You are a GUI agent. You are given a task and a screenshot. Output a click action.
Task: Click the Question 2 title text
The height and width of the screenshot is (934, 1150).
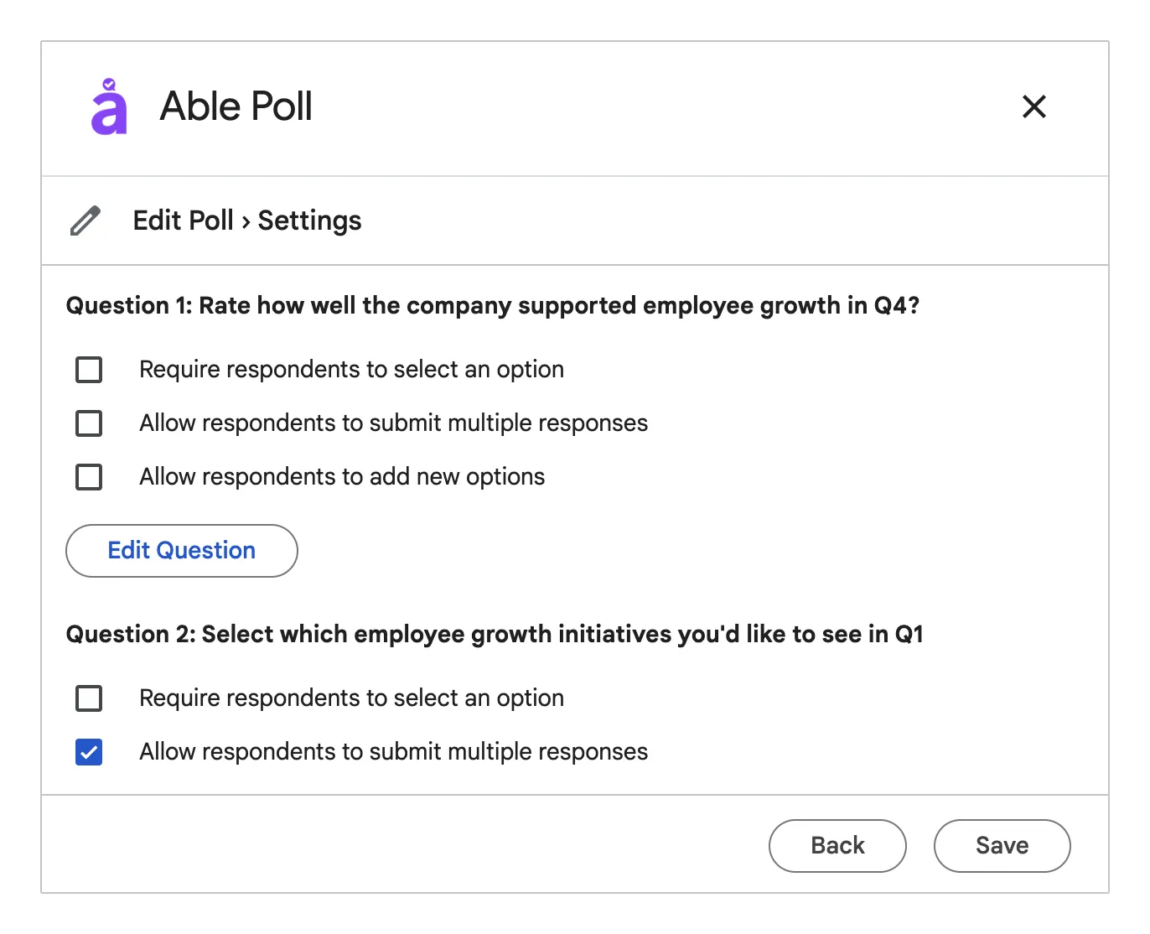[495, 634]
